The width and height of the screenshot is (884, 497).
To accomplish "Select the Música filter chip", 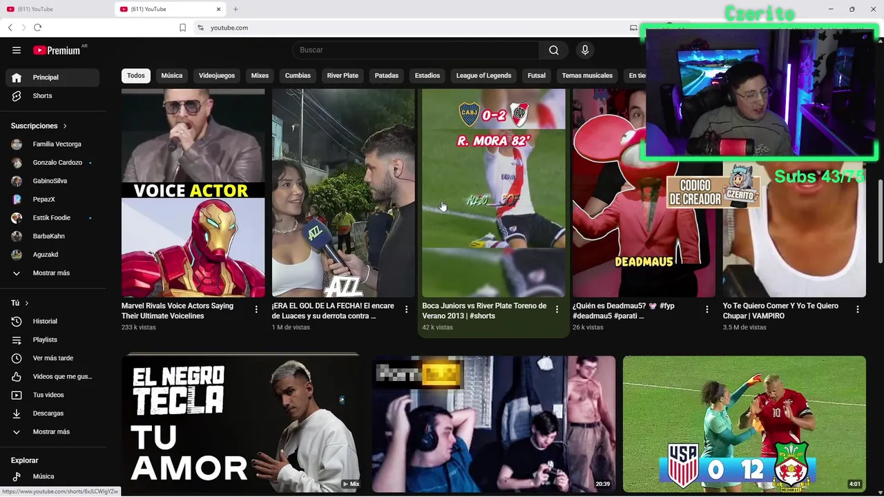I will (172, 75).
